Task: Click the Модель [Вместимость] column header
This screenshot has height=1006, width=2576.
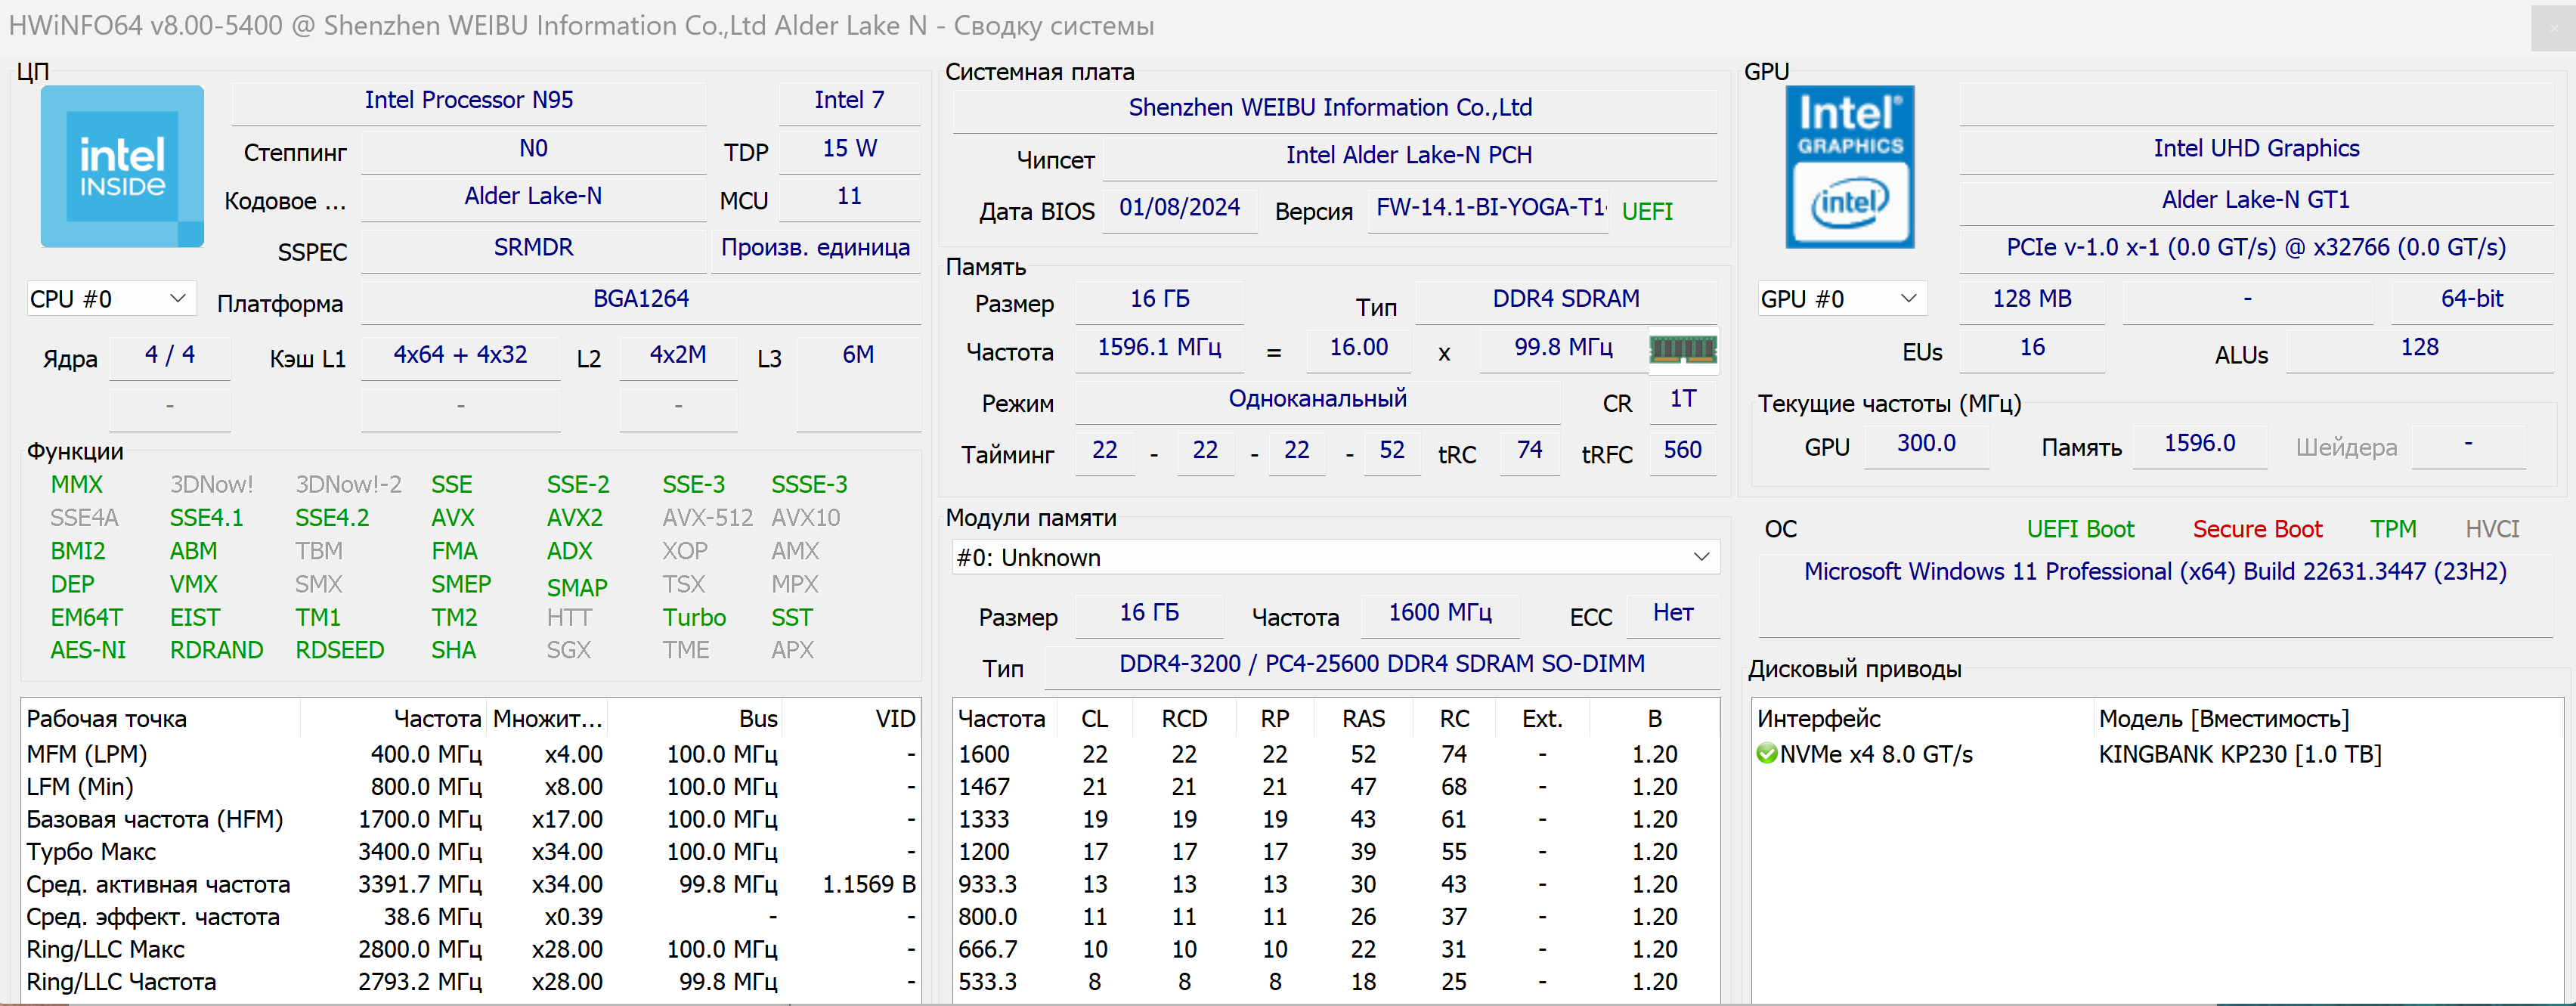Action: [2223, 719]
